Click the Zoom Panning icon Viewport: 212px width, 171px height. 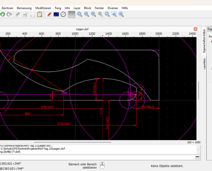(x=121, y=15)
